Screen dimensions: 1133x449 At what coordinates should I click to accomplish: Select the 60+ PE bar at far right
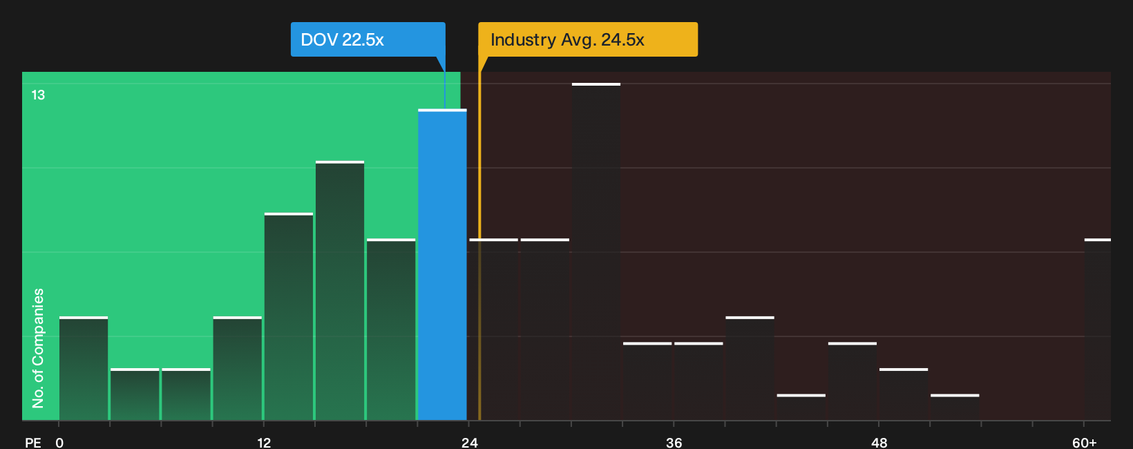click(x=1098, y=329)
